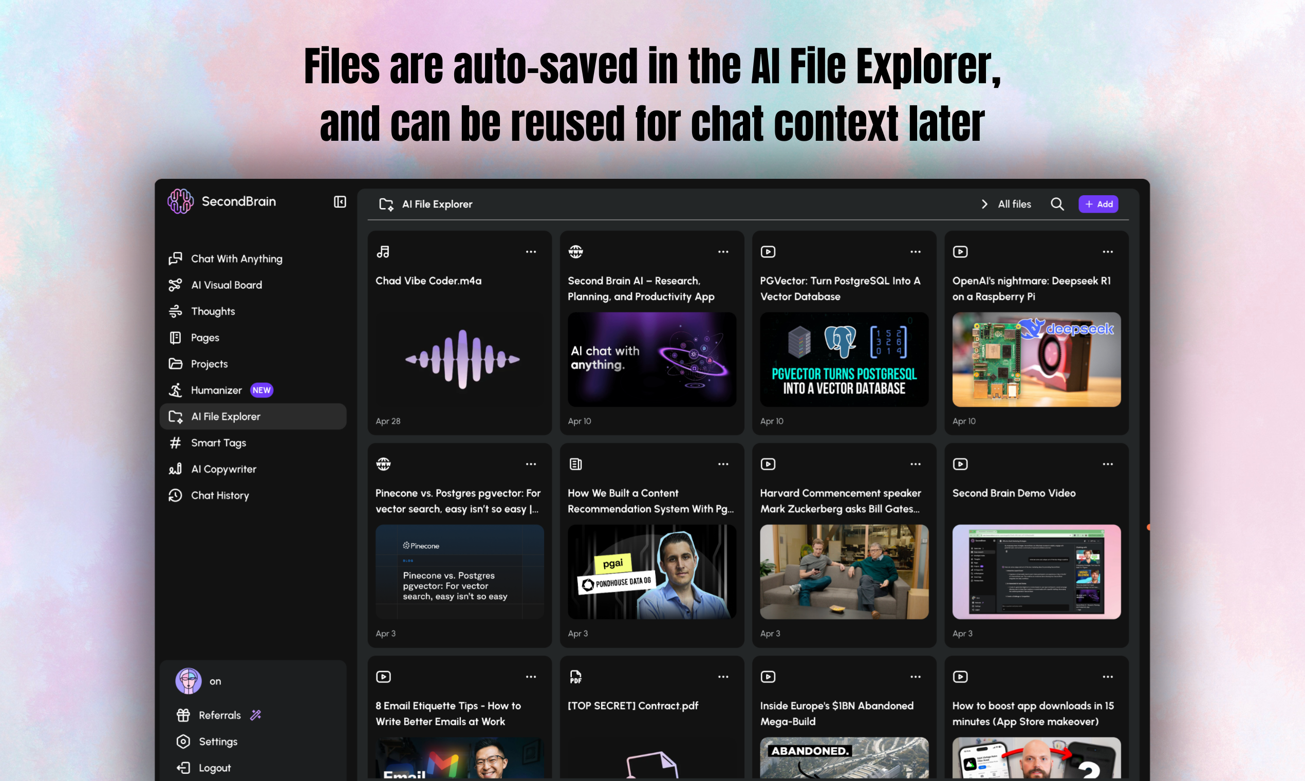Open options menu for Chad Vibe Coder.m4a

[531, 252]
